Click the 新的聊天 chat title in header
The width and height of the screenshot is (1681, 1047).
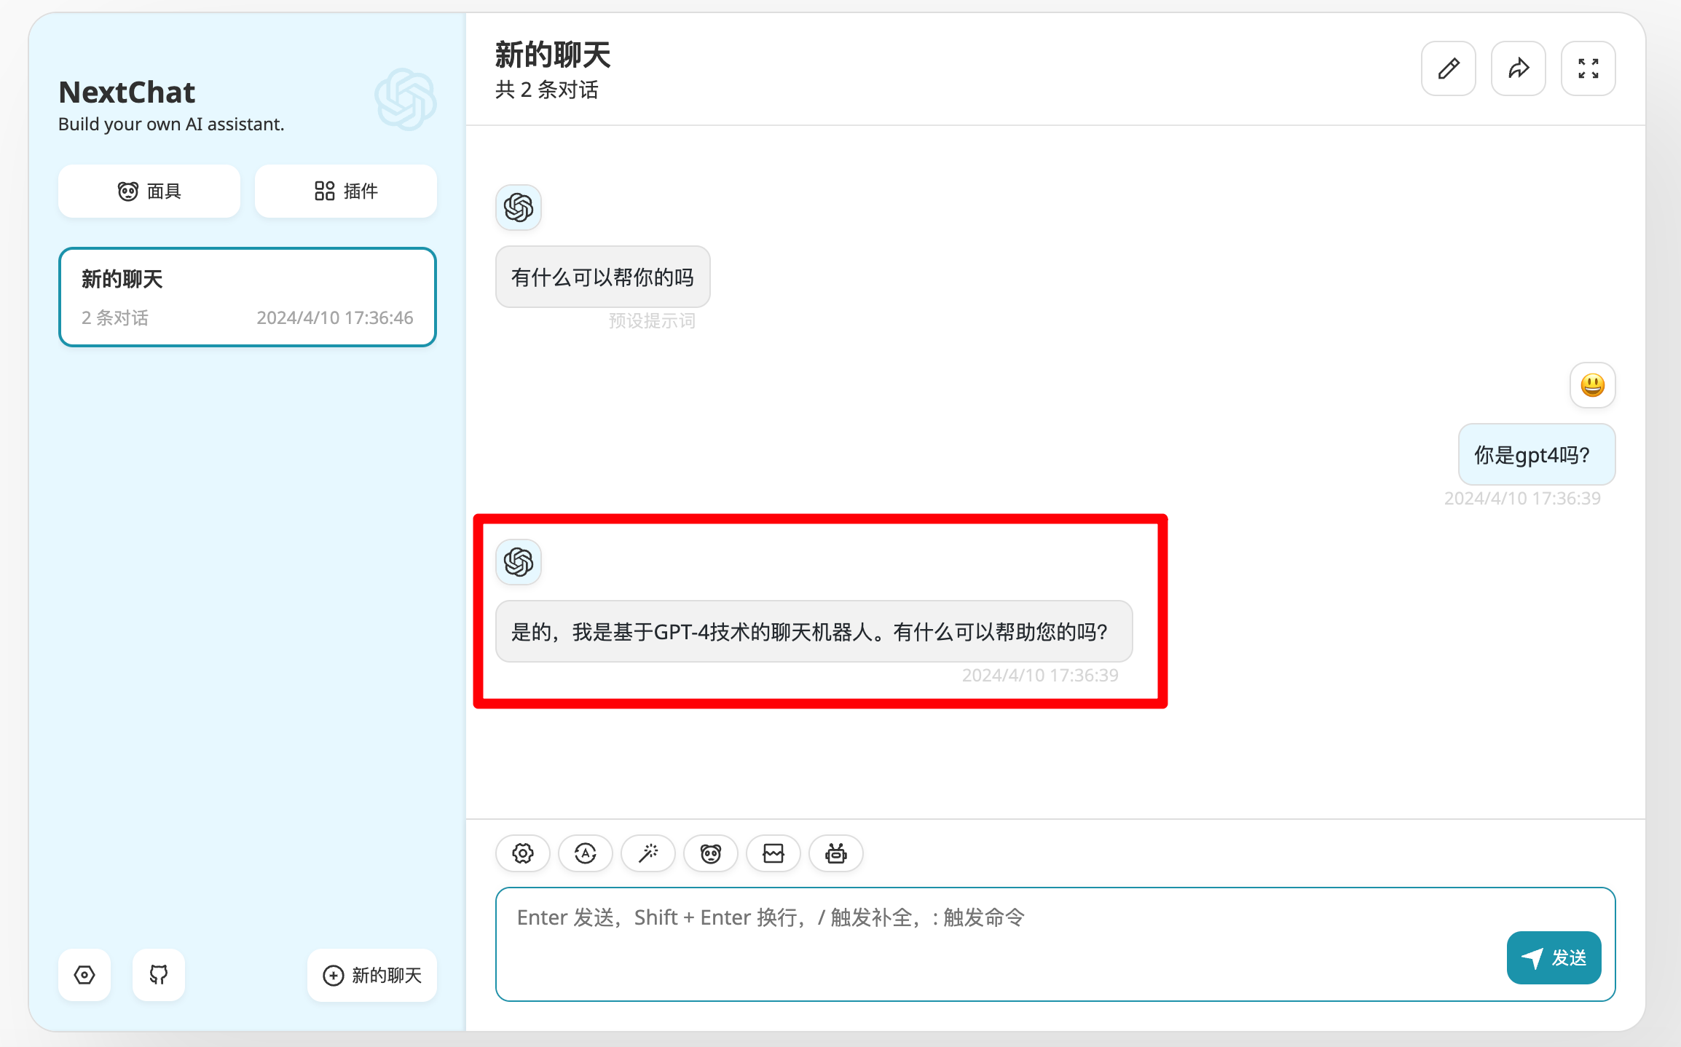553,55
